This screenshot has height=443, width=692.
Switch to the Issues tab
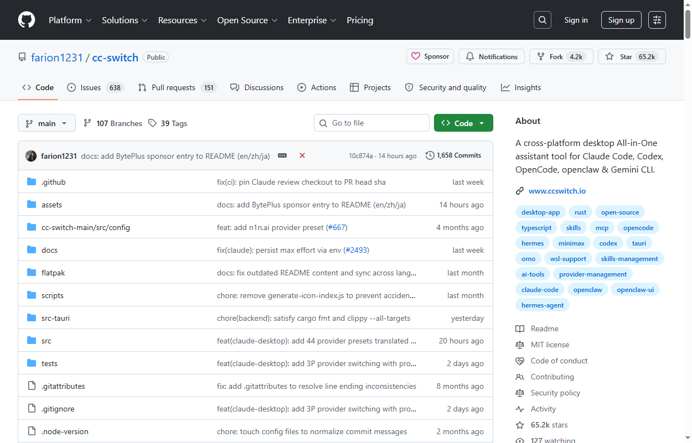95,87
